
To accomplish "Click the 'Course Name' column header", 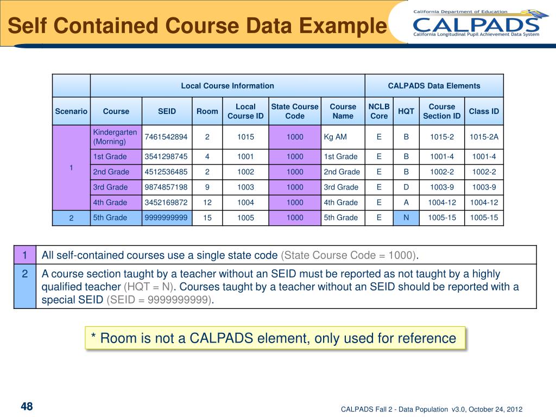I will (343, 111).
